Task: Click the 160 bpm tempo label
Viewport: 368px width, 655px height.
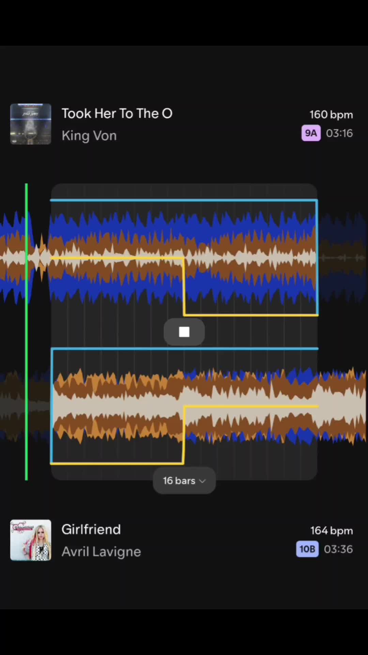Action: tap(331, 115)
